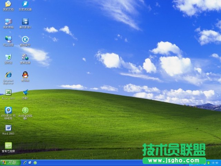Select the 迅雷7 (Thunder) download icon
221x166 pixels.
tap(25, 92)
